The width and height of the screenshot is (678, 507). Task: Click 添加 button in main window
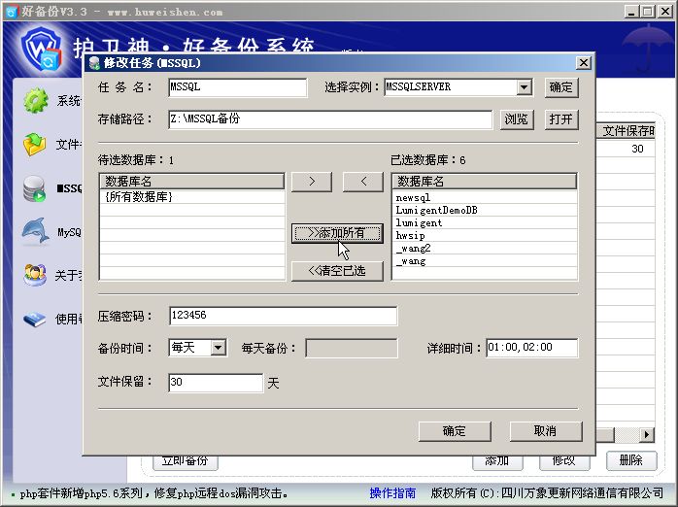click(497, 462)
